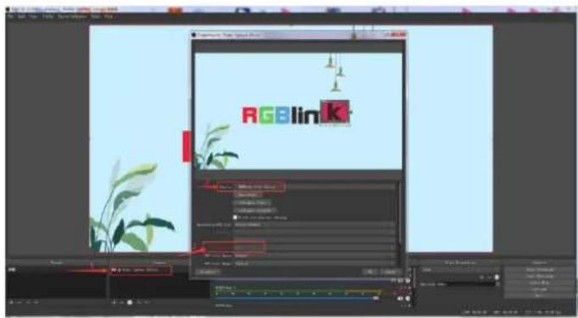Open the lower audio mixer channel gear settings
Image resolution: width=578 pixels, height=318 pixels.
pos(408,299)
